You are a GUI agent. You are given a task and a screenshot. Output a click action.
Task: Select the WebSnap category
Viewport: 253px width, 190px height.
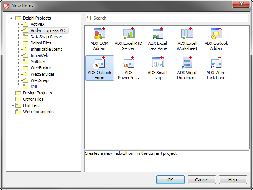[40, 80]
